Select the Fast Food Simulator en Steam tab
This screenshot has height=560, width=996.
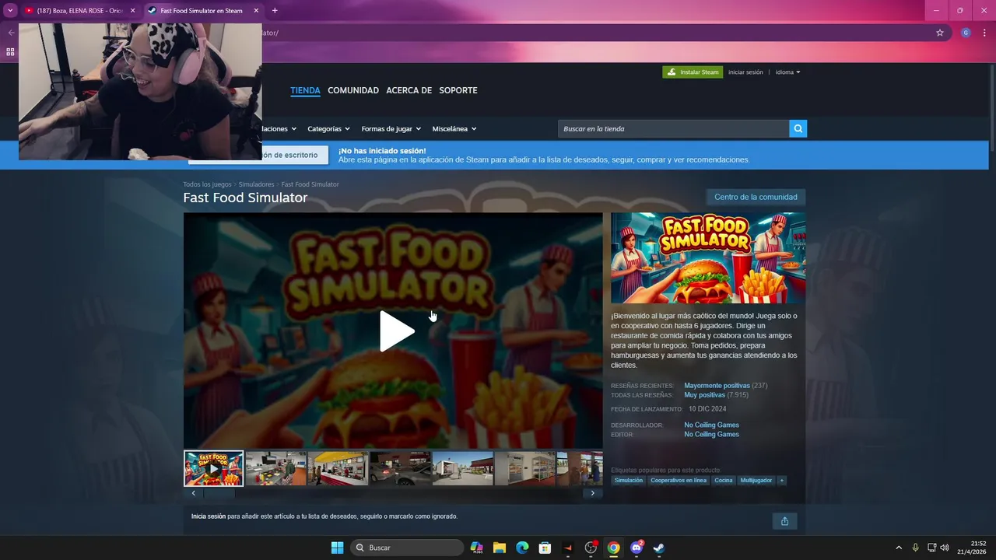tap(204, 11)
